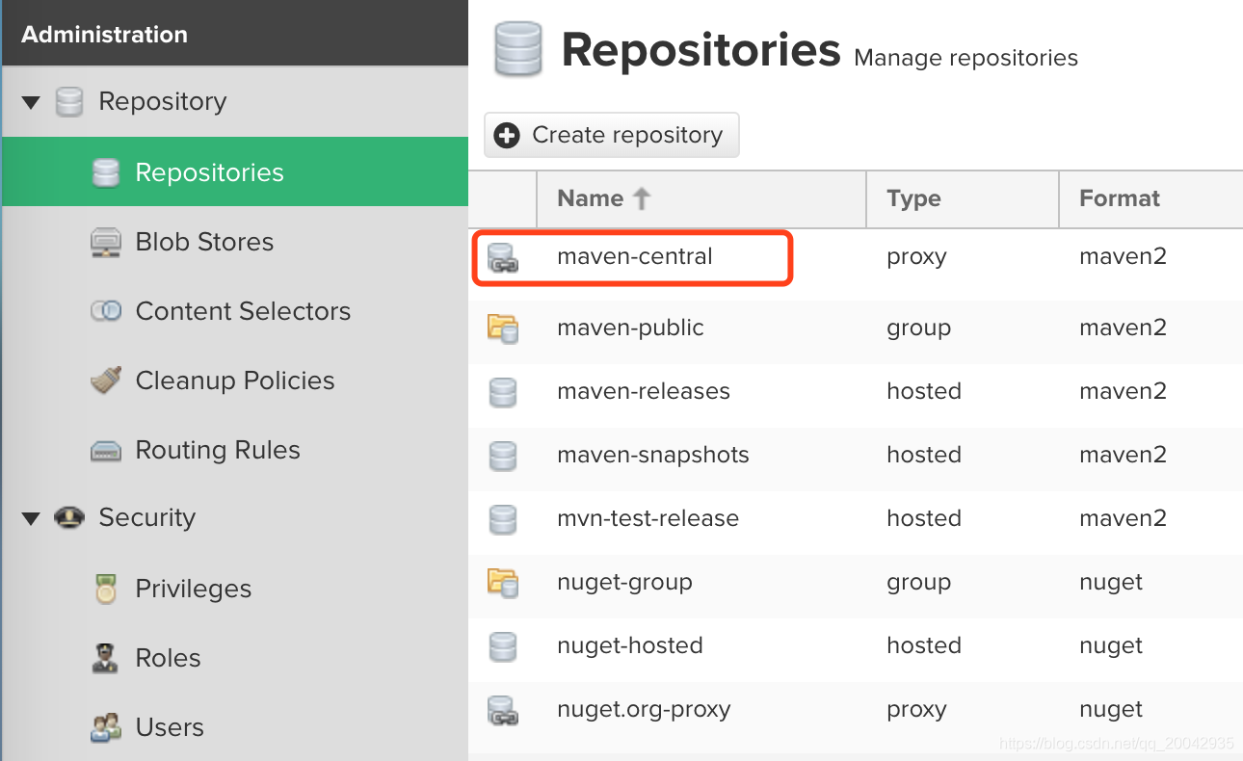Click 'hosted' type of maven-releases
Image resolution: width=1243 pixels, height=761 pixels.
[x=924, y=391]
